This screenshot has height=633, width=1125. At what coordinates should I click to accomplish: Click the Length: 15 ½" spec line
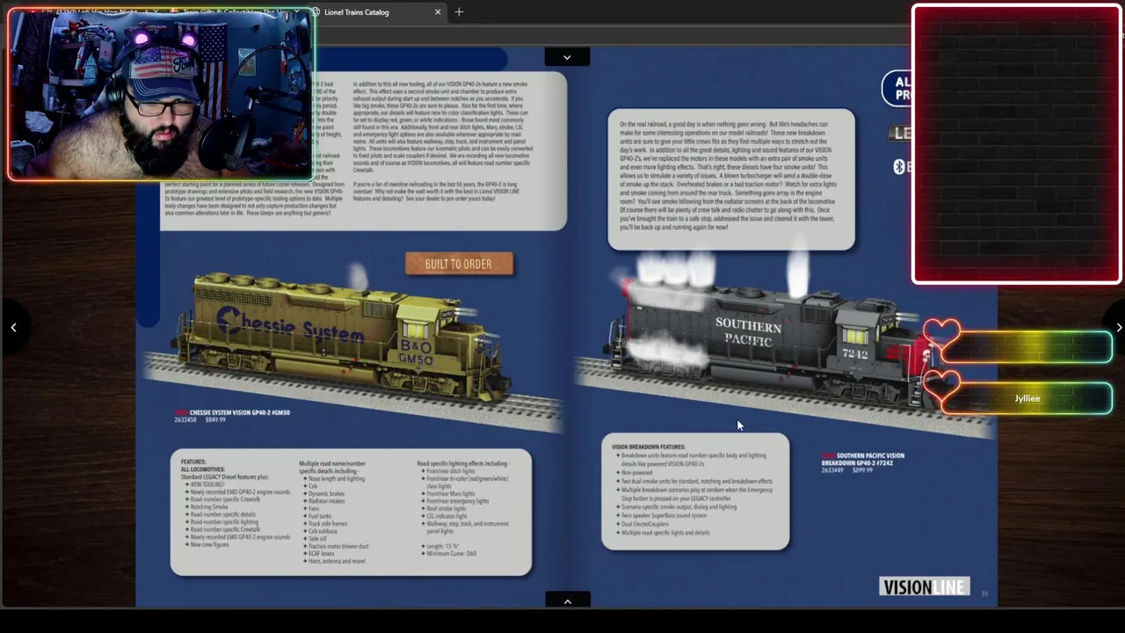443,547
